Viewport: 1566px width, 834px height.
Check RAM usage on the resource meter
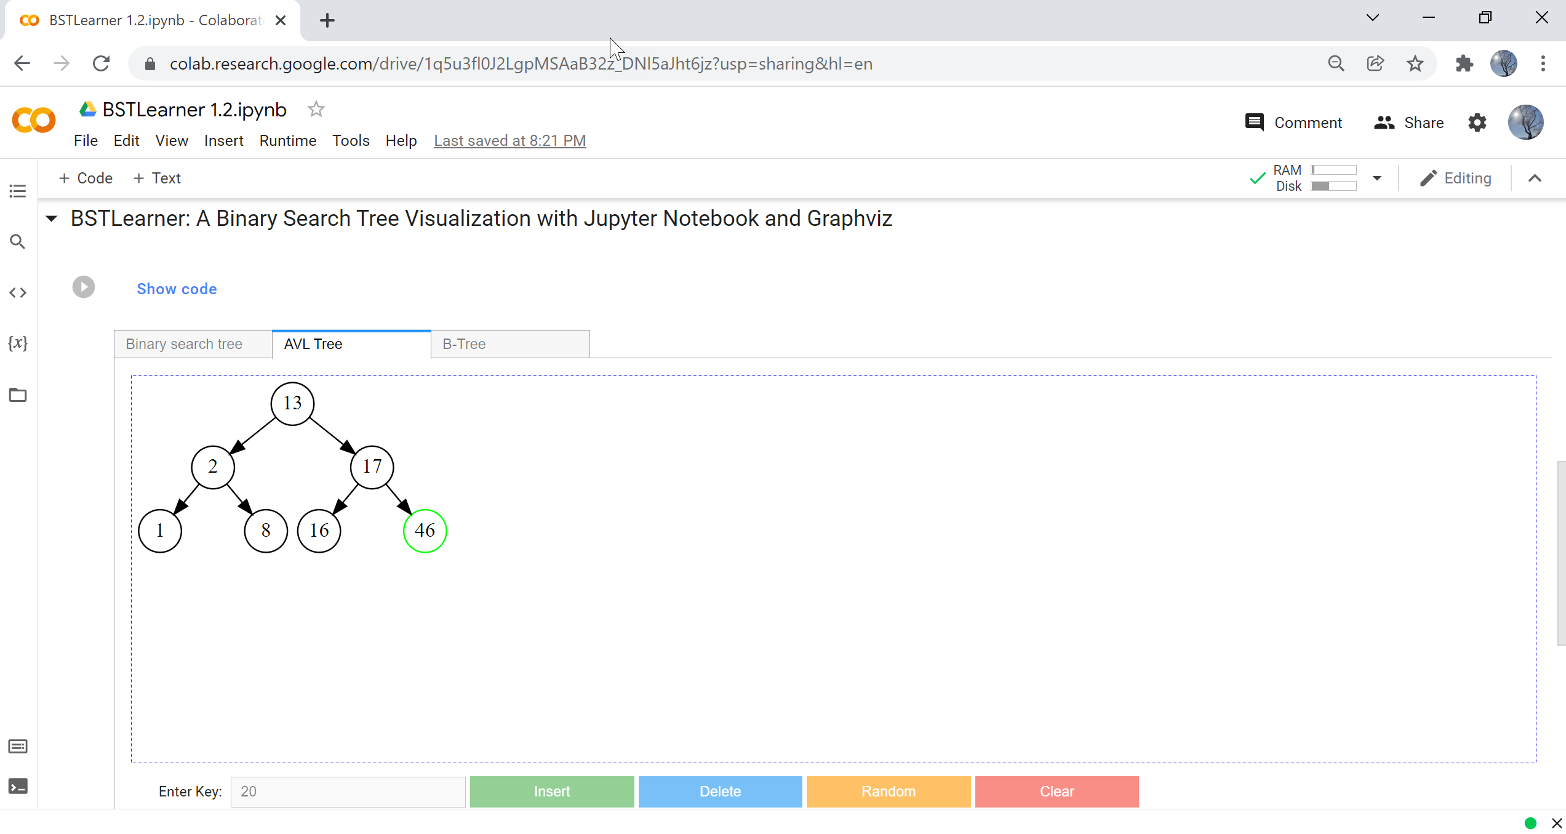[x=1333, y=170]
